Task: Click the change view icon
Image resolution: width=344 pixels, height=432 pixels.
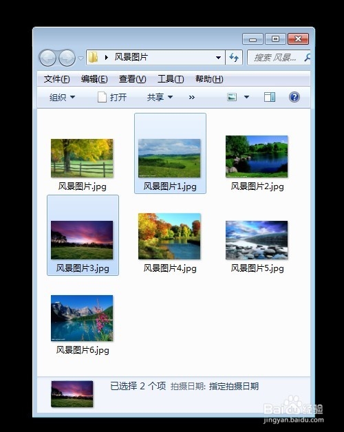Action: [232, 97]
